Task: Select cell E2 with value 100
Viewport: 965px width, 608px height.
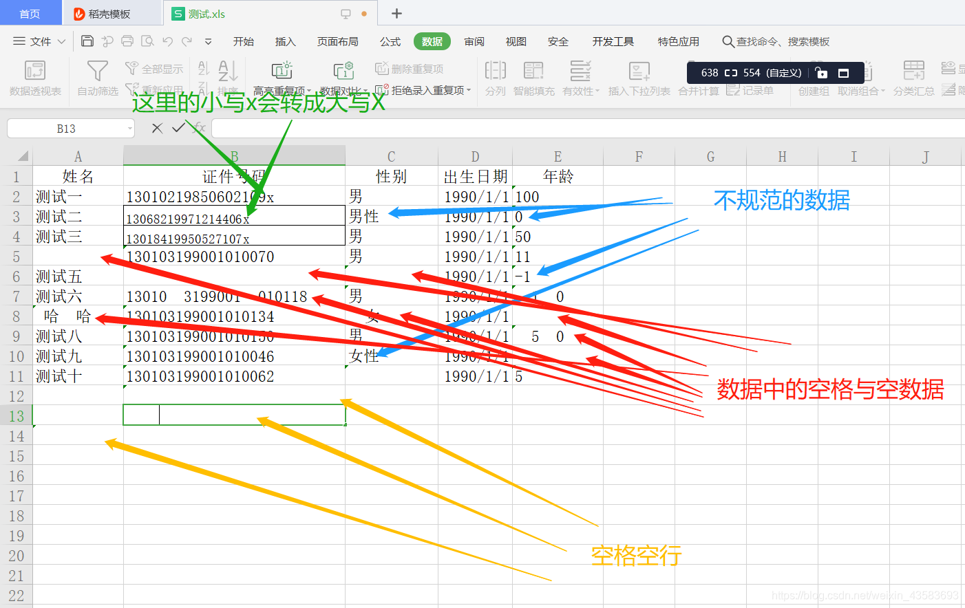Action: 558,197
